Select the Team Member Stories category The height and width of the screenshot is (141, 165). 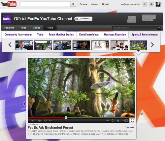click(61, 35)
